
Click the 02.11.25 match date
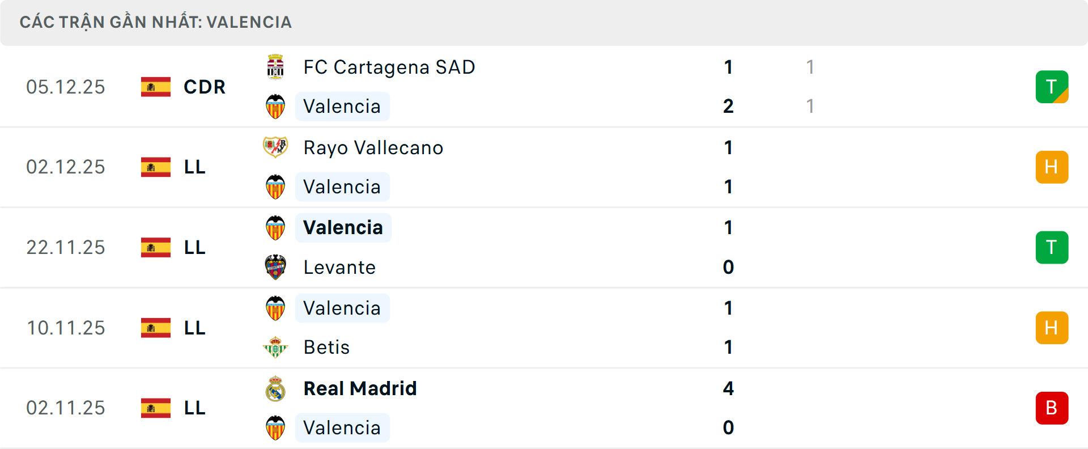[x=66, y=408]
